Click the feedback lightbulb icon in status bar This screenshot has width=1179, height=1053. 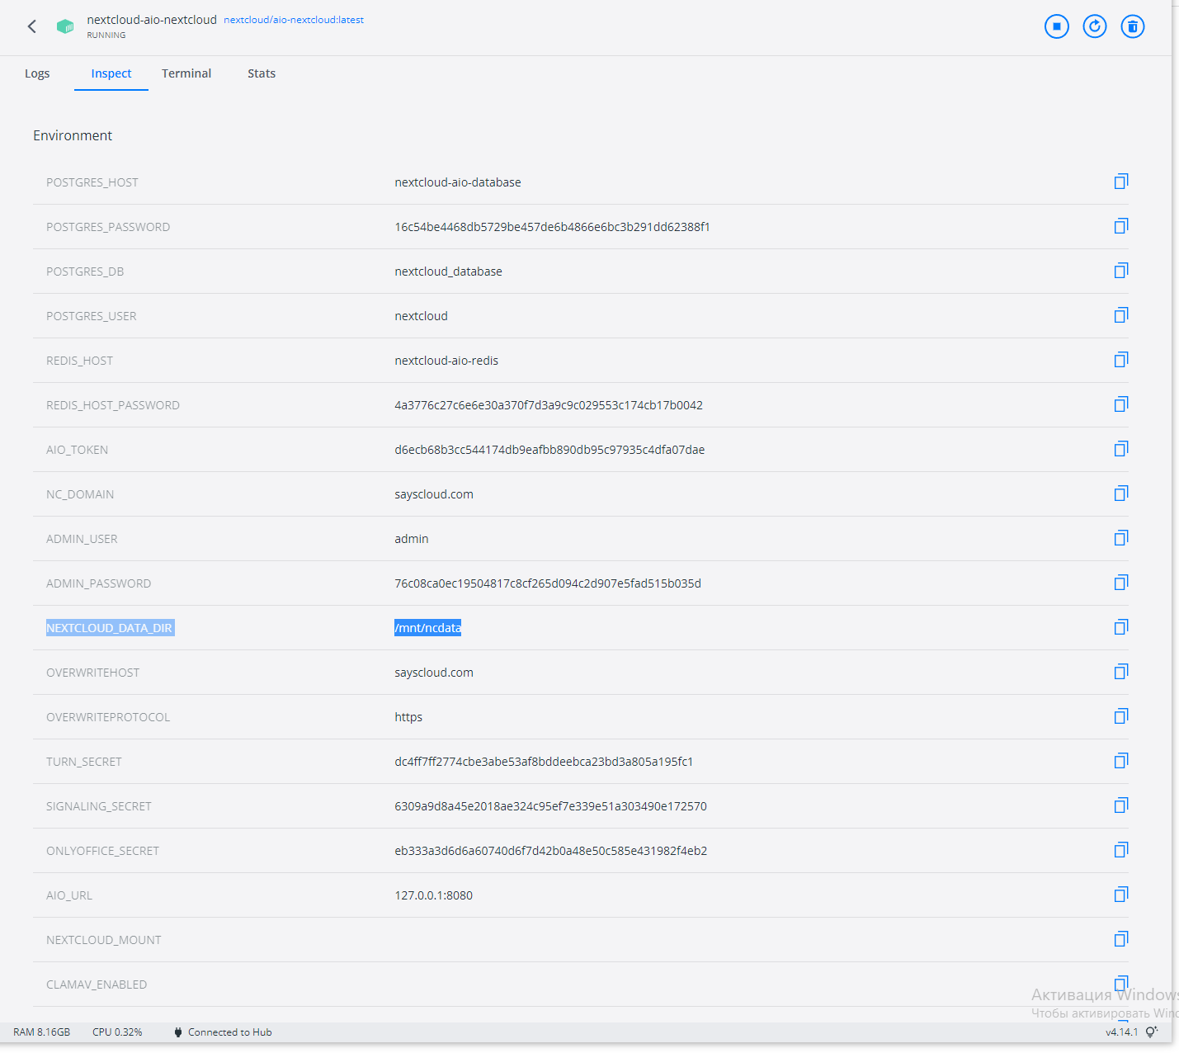pos(1152,1032)
